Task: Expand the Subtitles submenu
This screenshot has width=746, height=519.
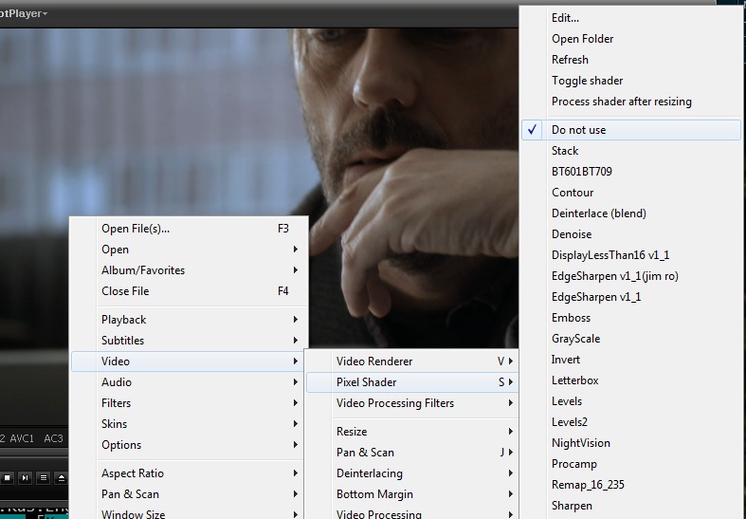Action: 123,341
